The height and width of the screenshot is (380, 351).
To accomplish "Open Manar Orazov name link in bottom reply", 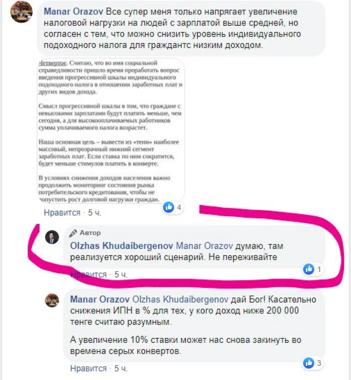I will (100, 299).
